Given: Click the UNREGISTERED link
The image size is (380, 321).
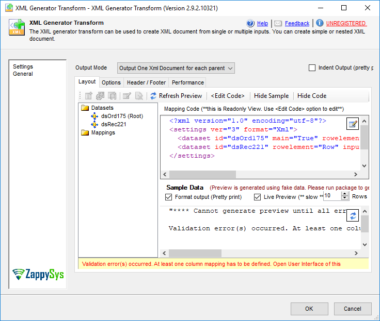Looking at the screenshot, I should 346,24.
